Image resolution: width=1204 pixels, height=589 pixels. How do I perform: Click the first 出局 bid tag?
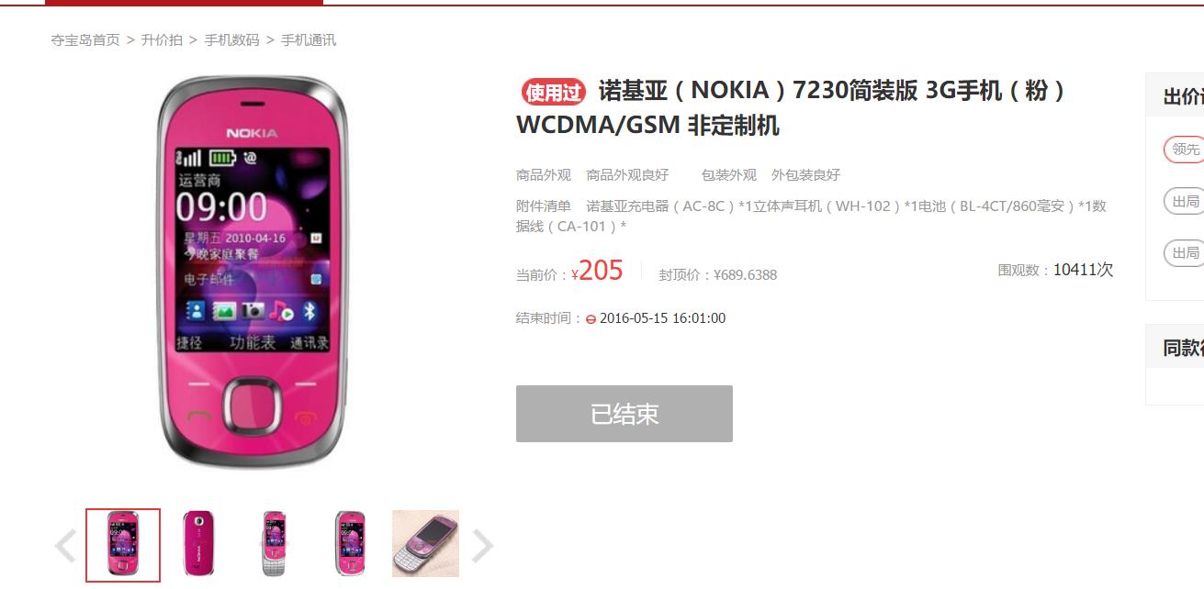(1184, 202)
